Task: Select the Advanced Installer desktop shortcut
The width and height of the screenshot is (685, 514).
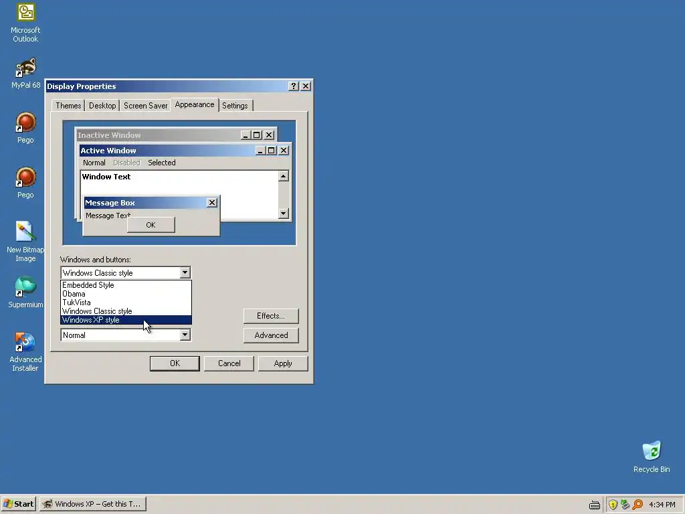Action: (x=25, y=352)
